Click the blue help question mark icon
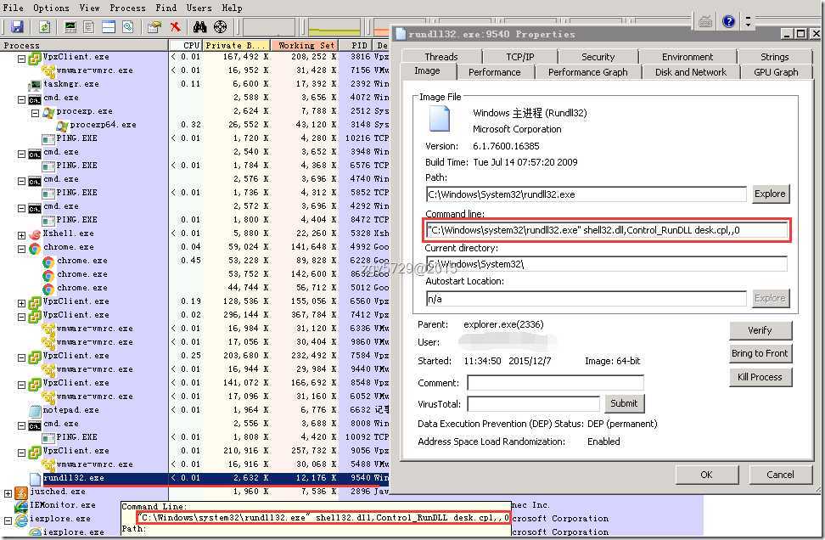Image resolution: width=825 pixels, height=540 pixels. (729, 21)
